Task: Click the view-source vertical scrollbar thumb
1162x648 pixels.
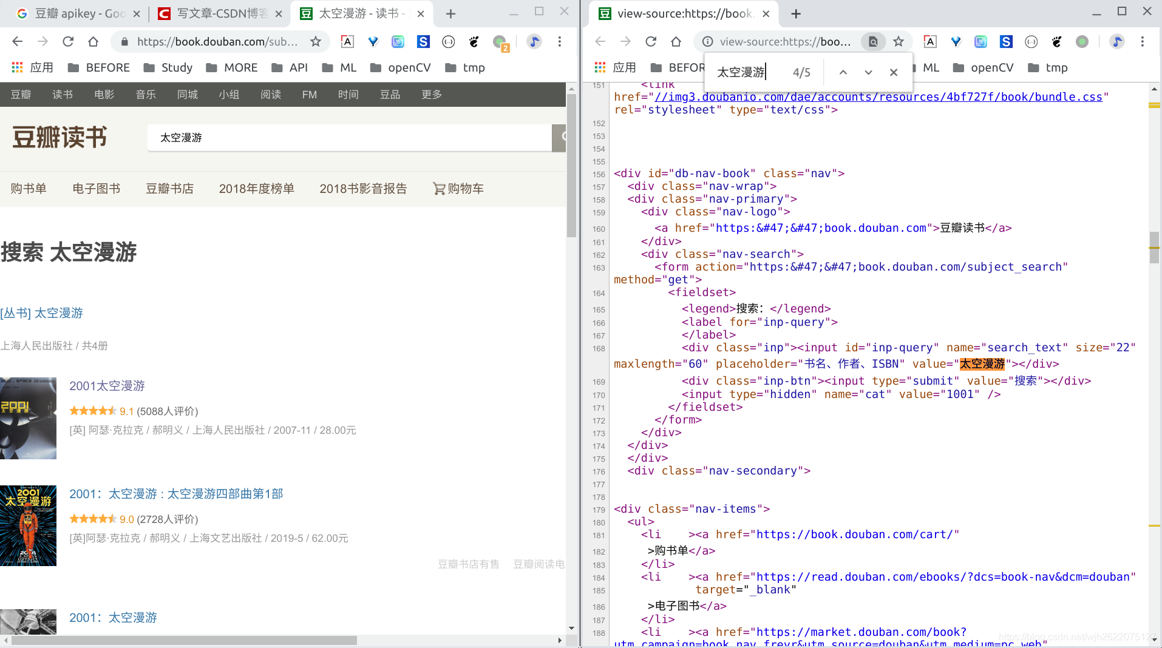Action: tap(1154, 248)
